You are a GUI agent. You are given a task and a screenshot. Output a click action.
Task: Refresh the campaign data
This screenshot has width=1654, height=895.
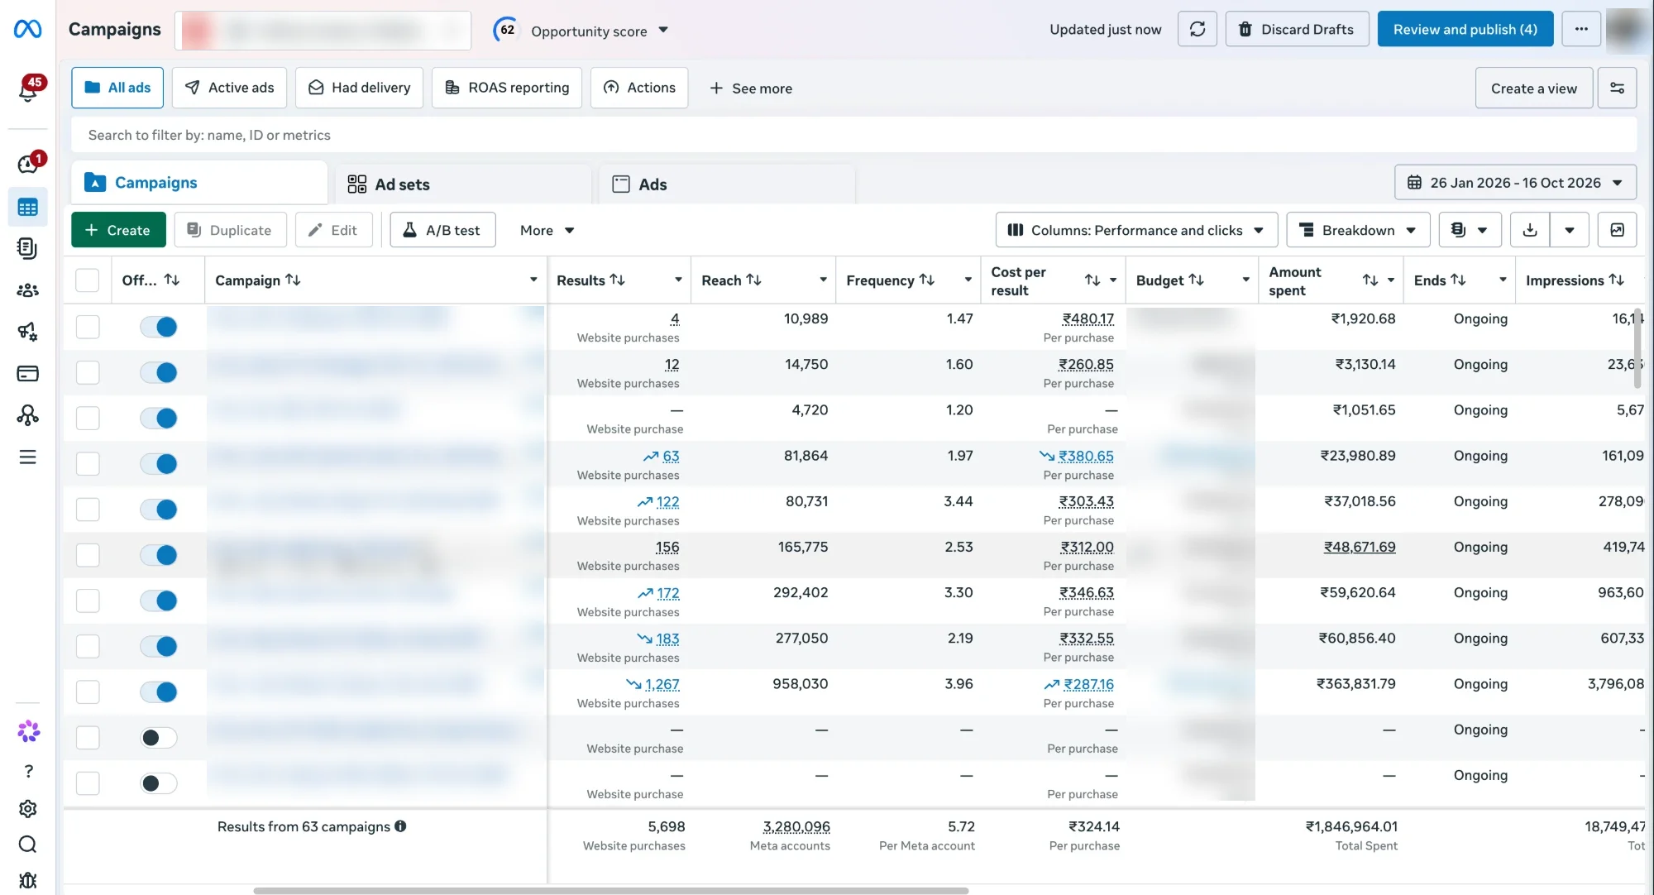1197,30
